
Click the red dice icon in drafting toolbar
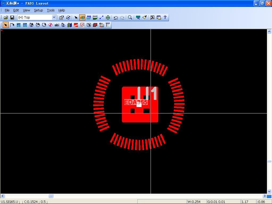(x=95, y=25)
